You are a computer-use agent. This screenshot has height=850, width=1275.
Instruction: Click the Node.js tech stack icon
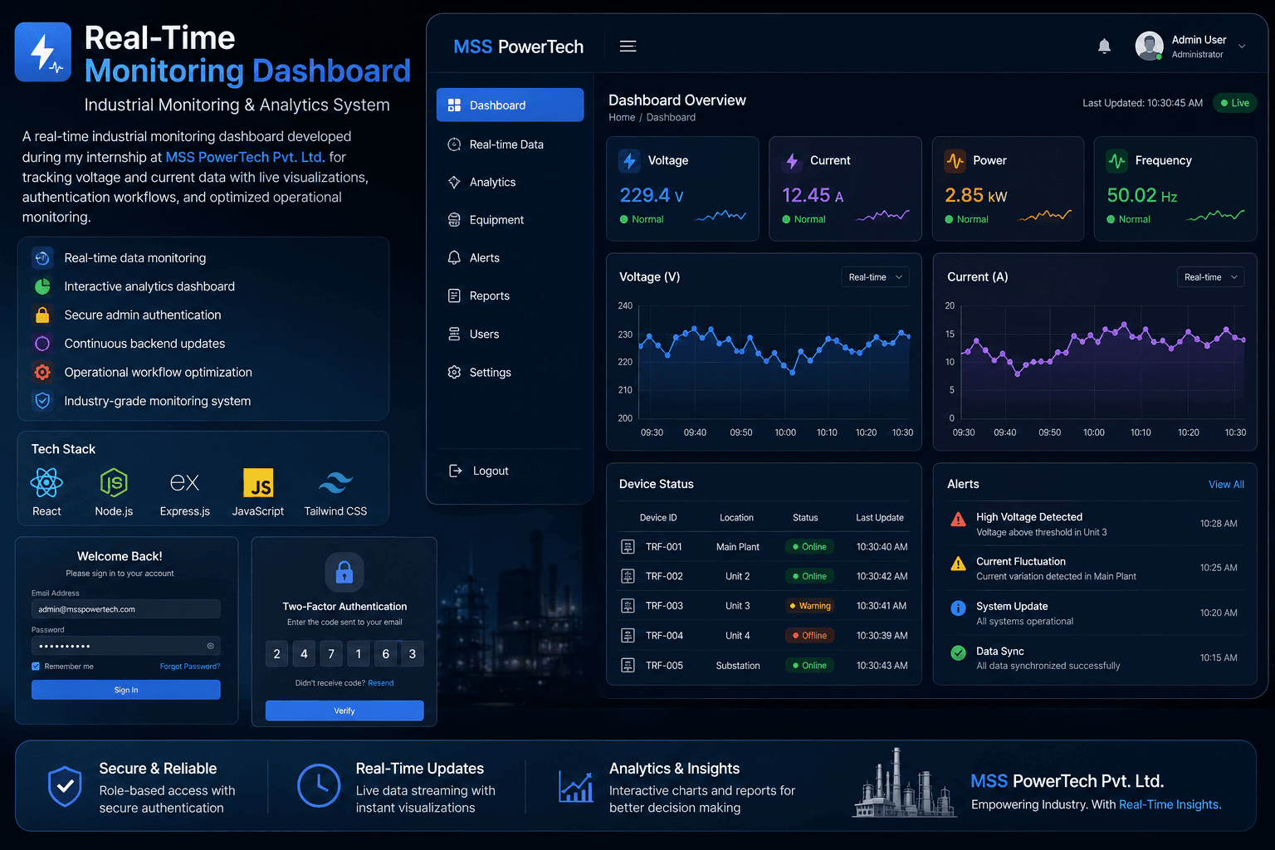click(x=114, y=482)
